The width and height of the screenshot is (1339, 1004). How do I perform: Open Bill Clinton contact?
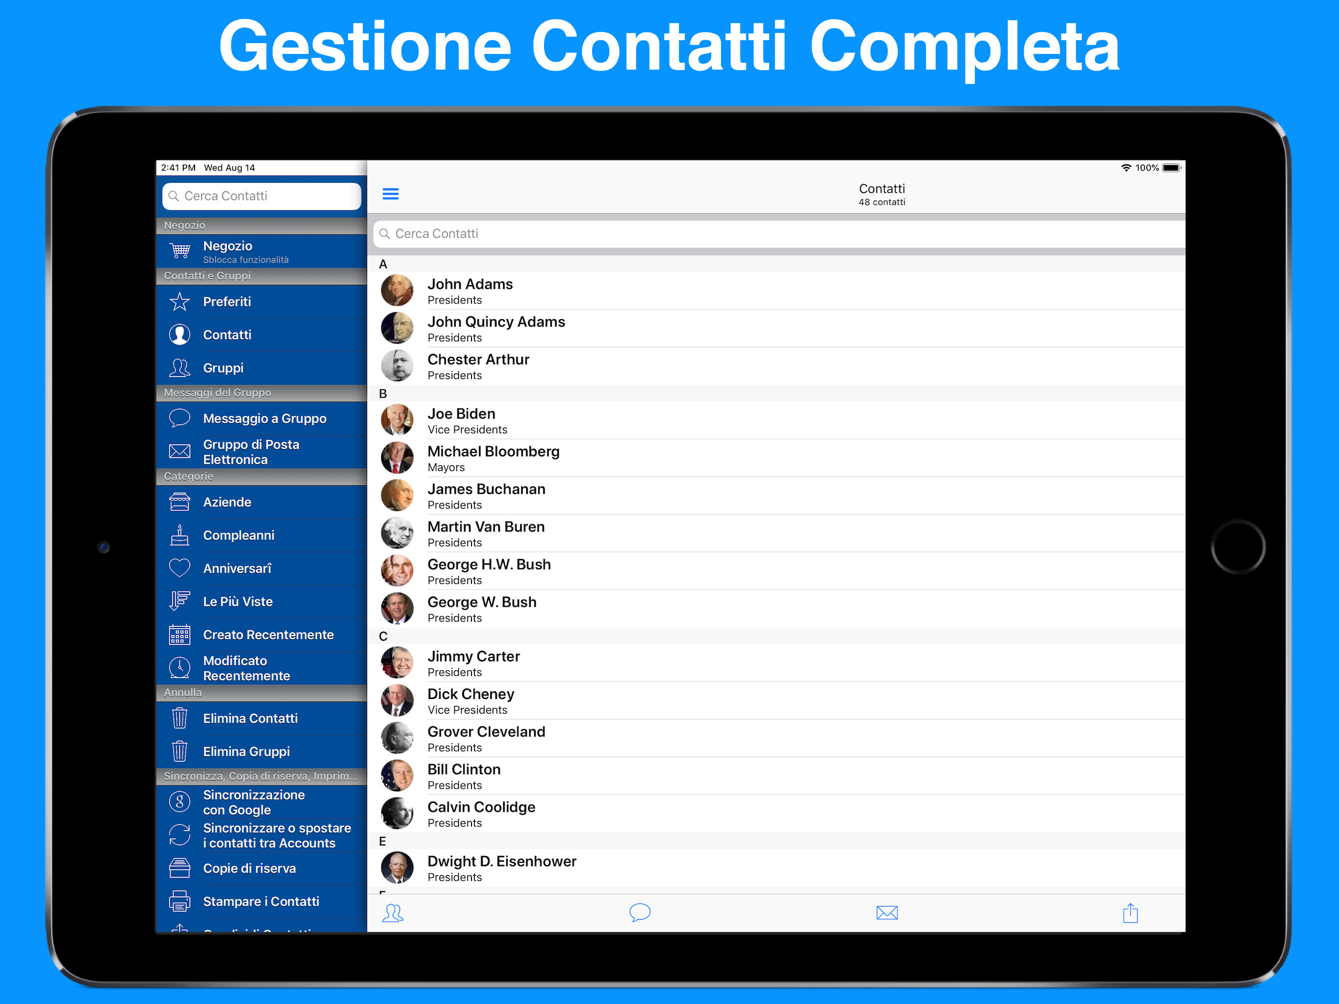(x=776, y=775)
